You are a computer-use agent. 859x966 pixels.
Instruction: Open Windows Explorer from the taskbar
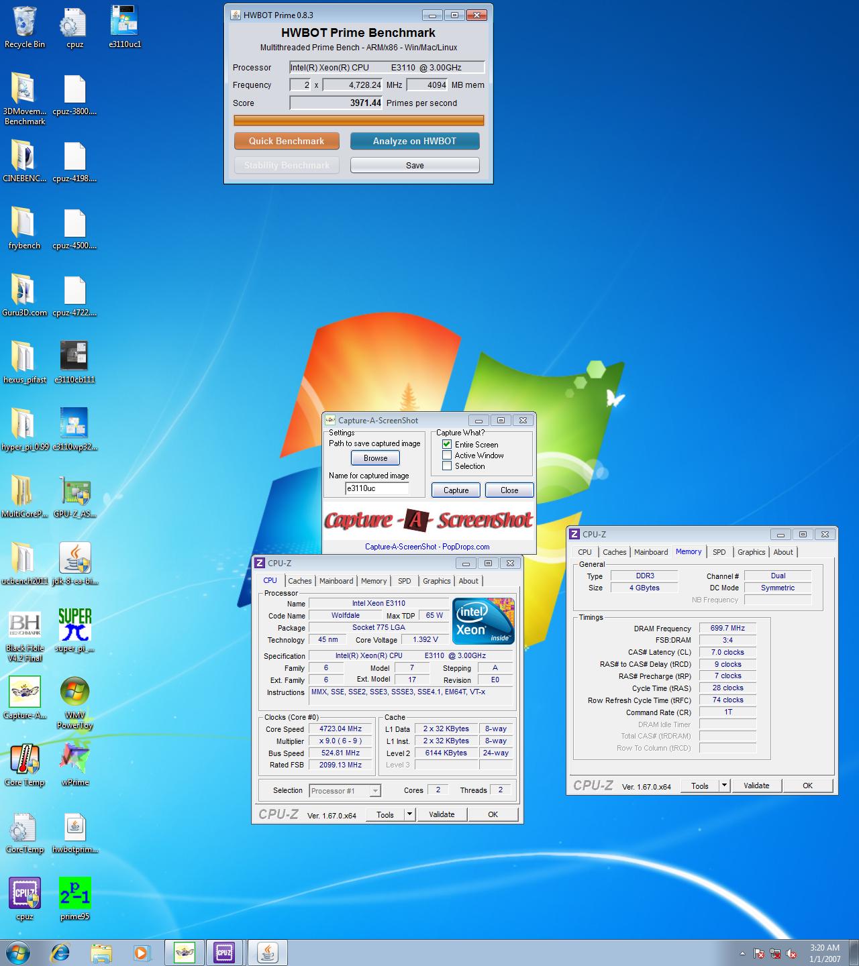101,953
